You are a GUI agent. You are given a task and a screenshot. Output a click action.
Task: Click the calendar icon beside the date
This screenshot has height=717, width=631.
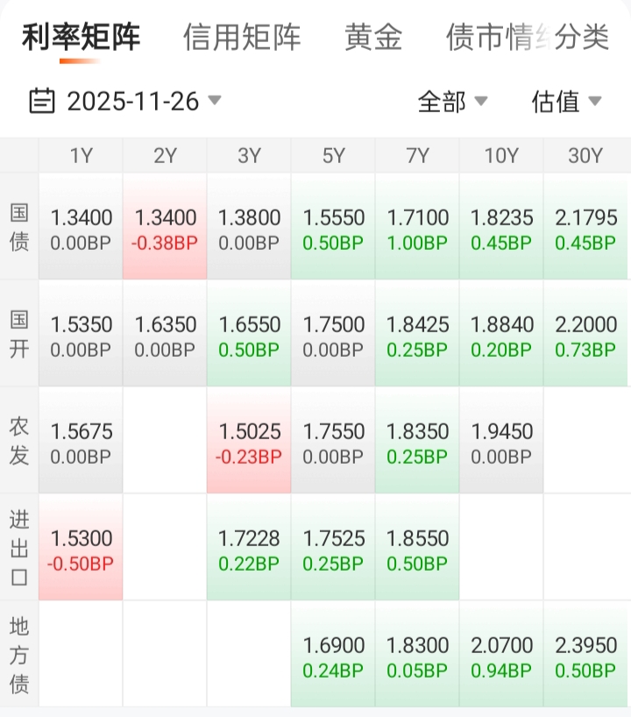point(41,102)
